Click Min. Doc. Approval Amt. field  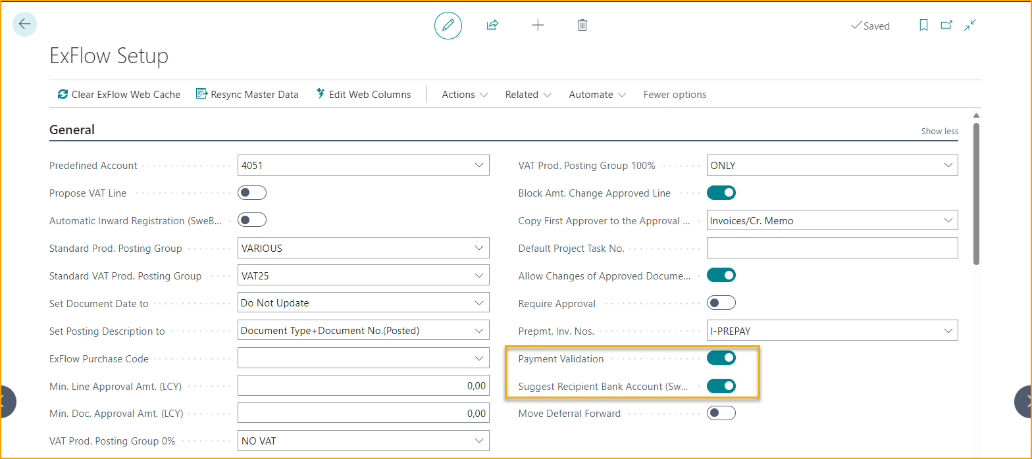tap(363, 414)
